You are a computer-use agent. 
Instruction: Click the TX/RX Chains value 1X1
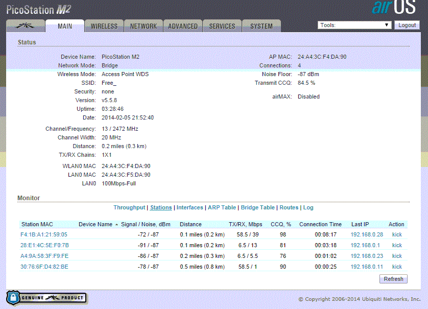pos(107,155)
